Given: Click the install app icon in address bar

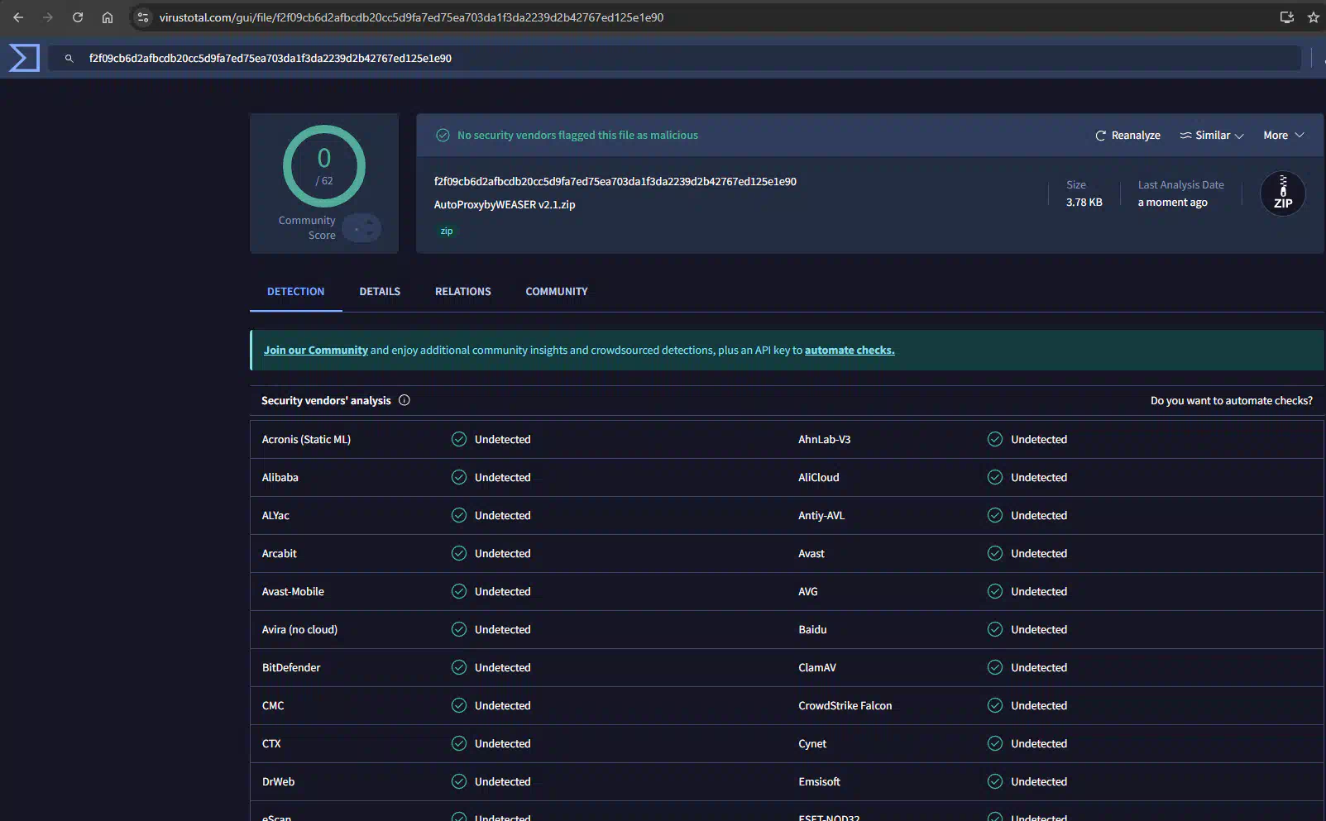Looking at the screenshot, I should [x=1286, y=17].
